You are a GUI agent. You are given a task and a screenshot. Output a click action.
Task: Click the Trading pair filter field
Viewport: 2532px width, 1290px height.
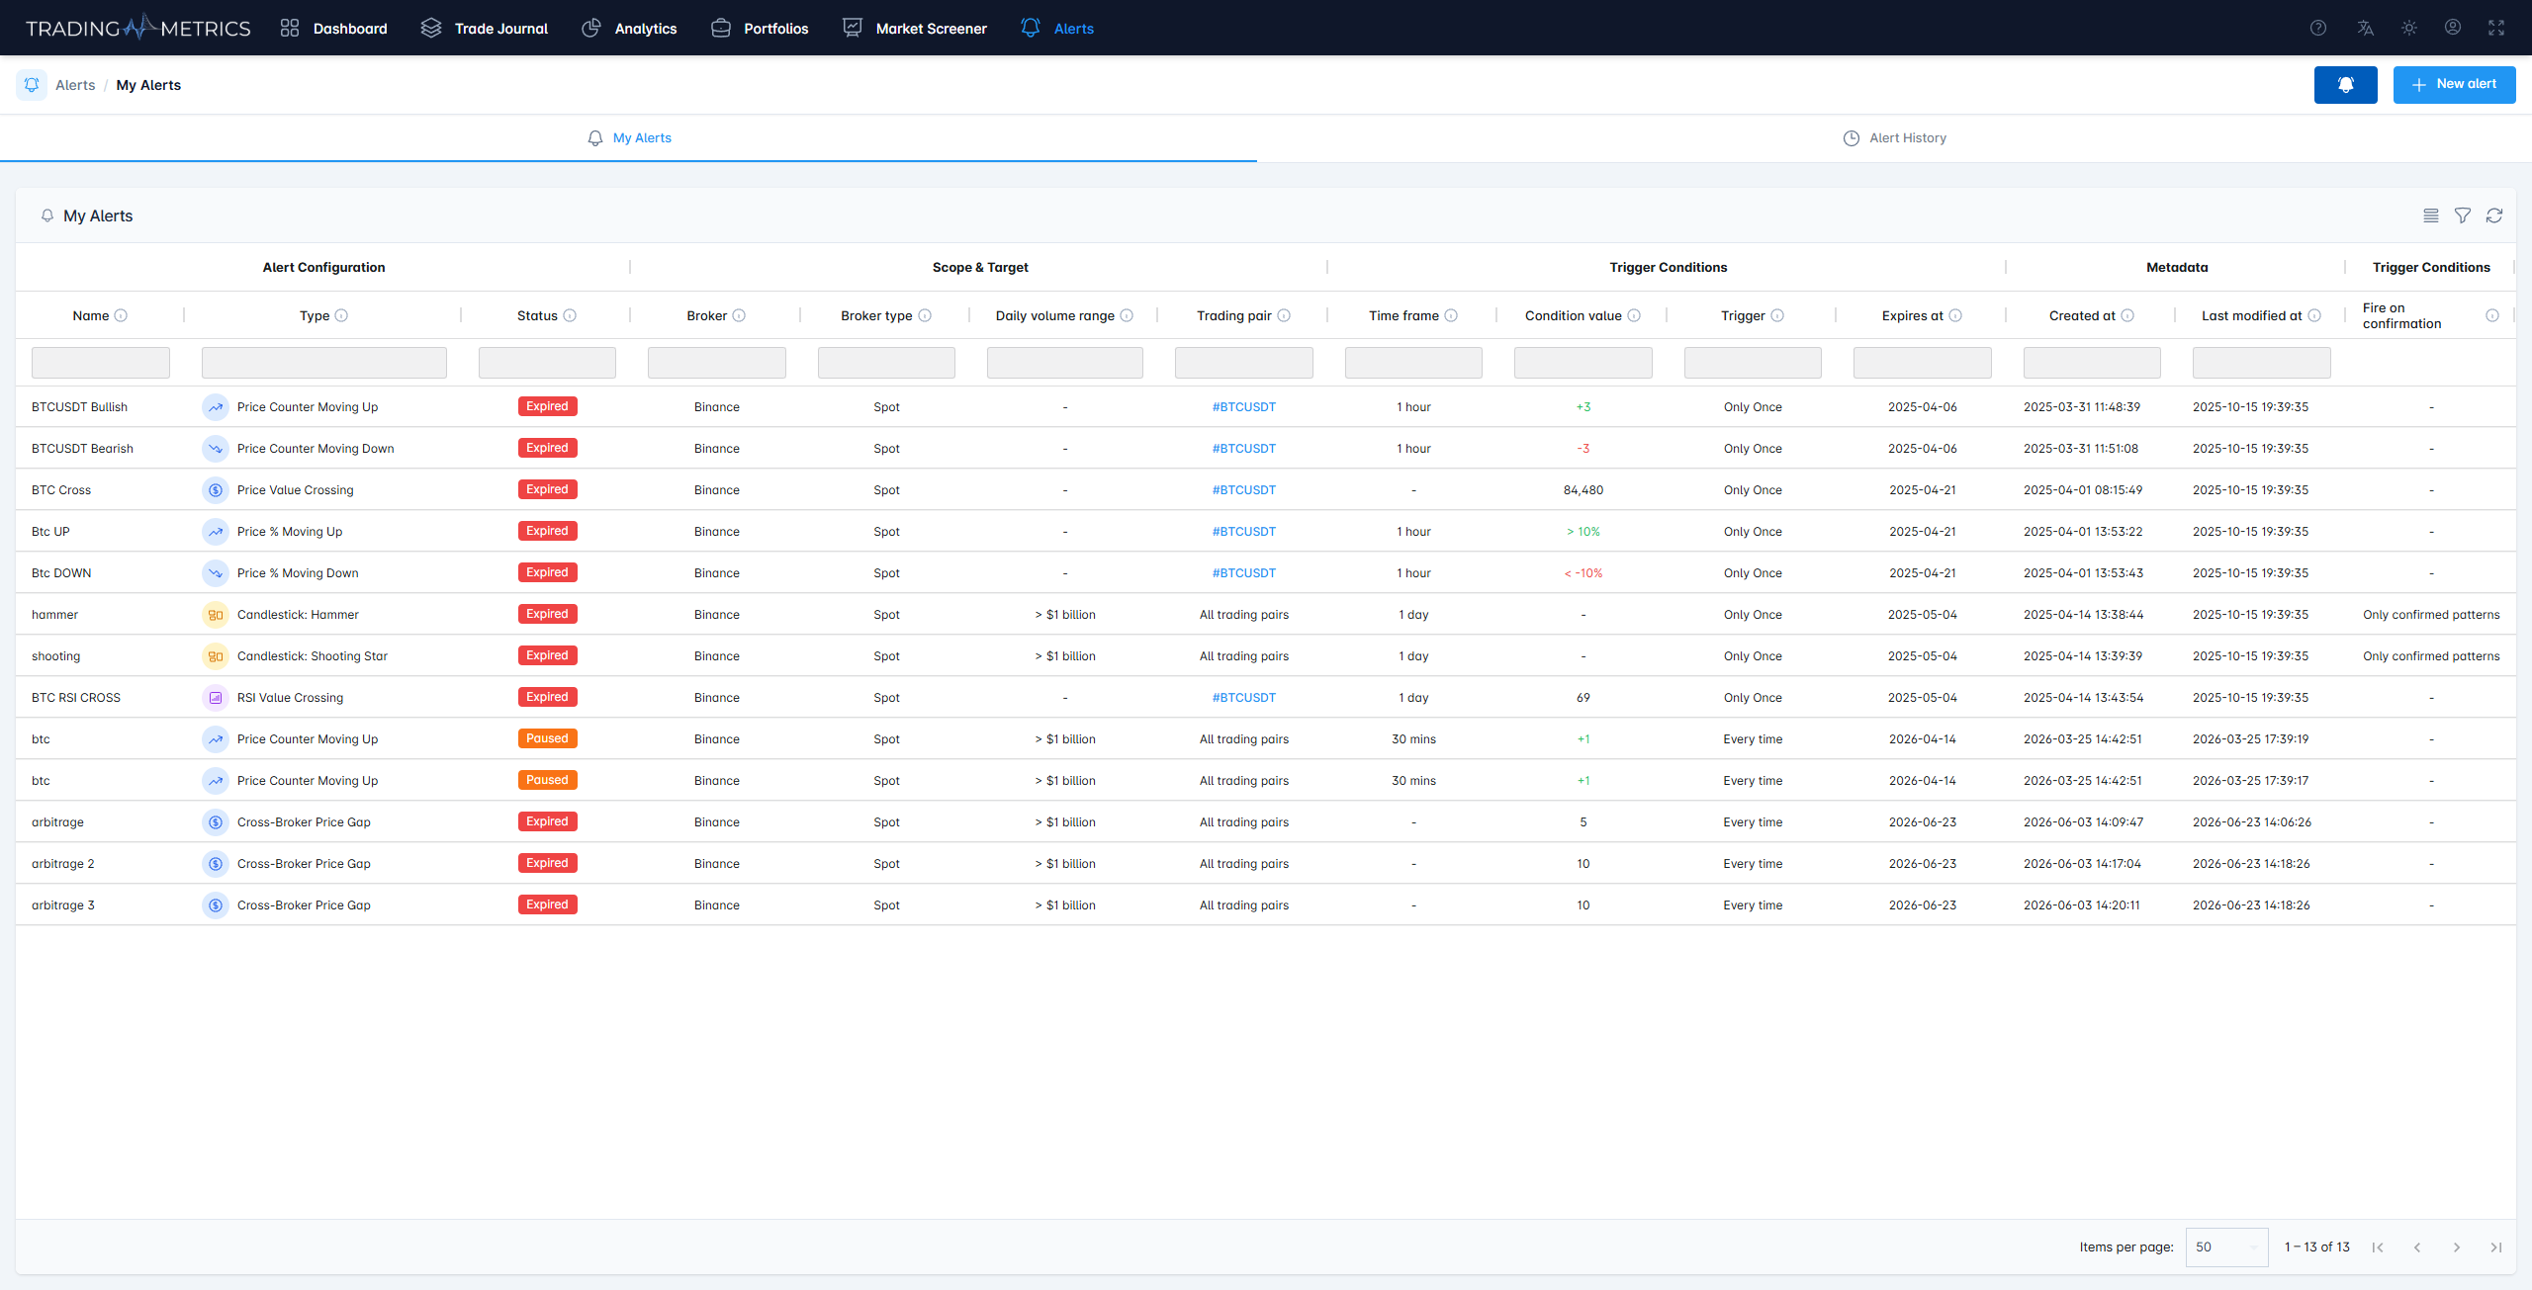1244,363
